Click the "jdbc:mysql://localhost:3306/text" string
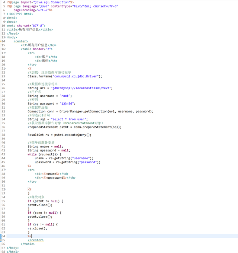This screenshot has width=238, height=253. 81,88
